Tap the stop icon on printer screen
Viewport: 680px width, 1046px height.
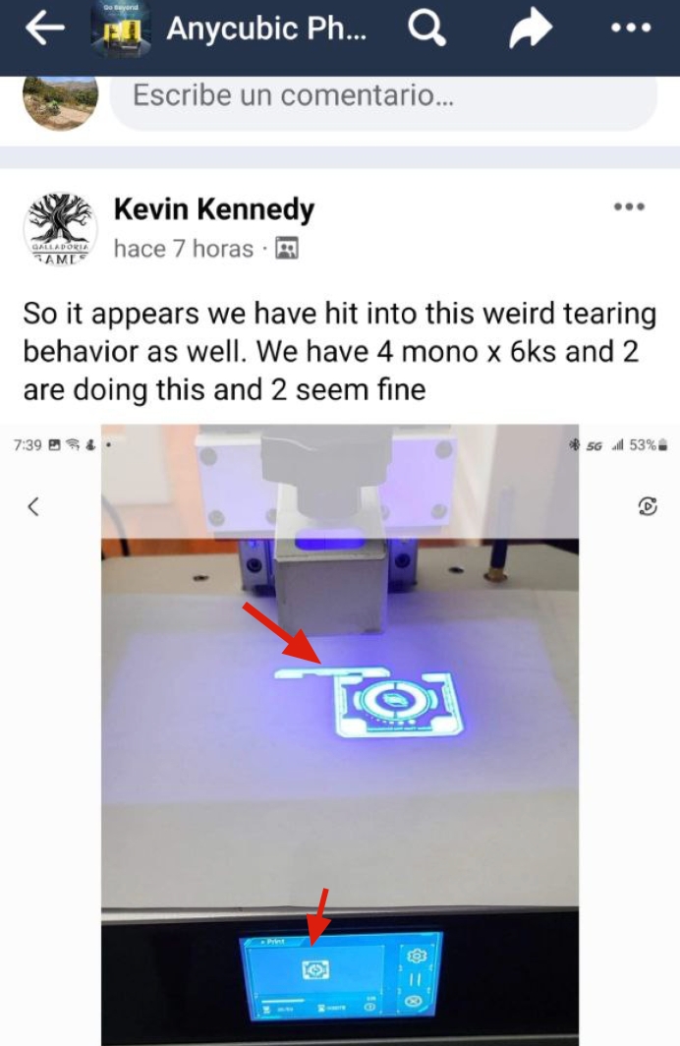414,1002
